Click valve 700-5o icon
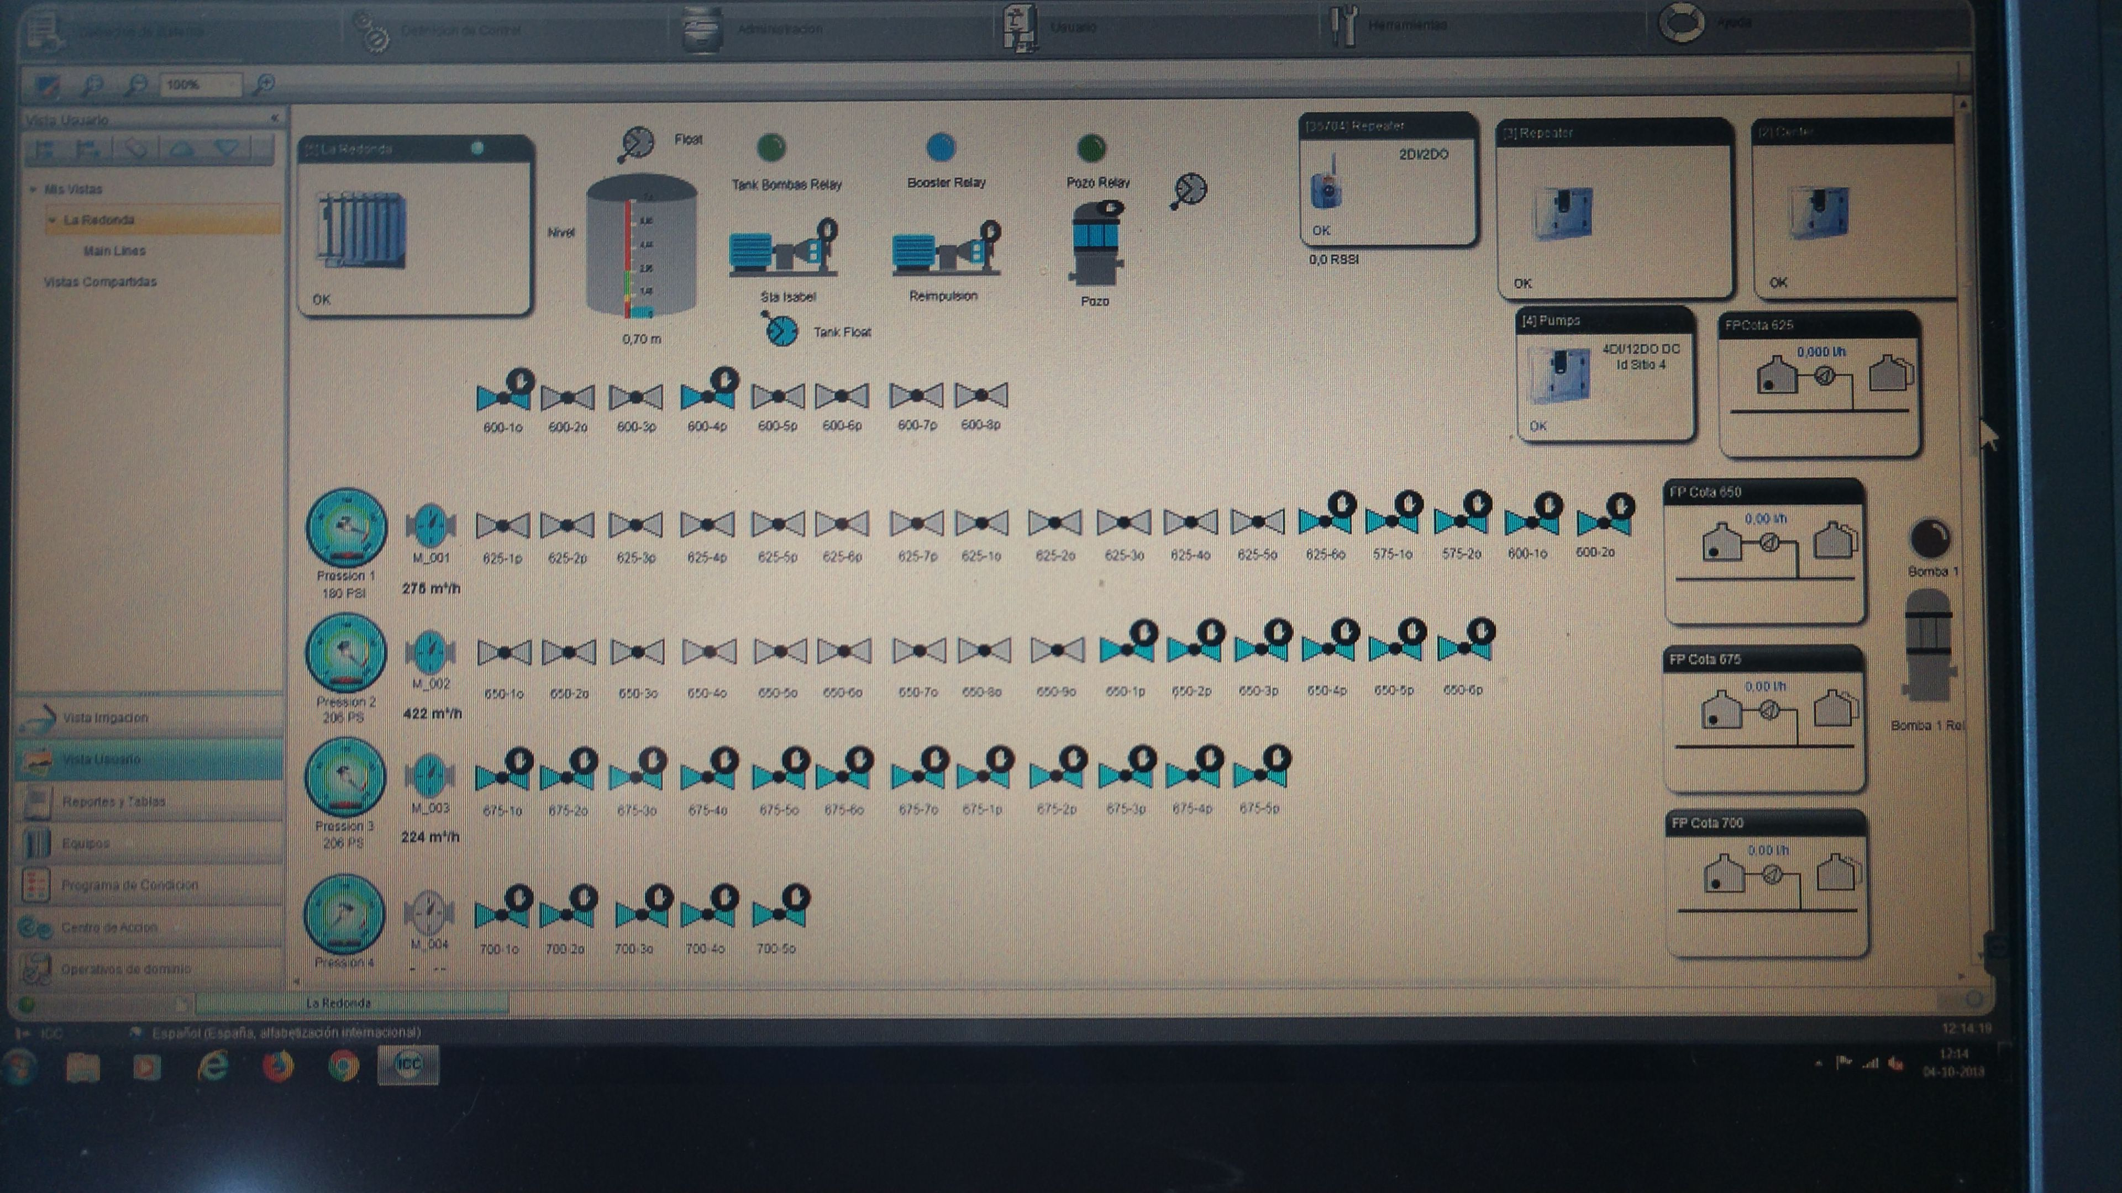 coord(778,911)
